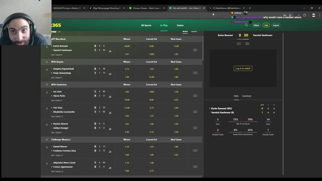Bet on Semenistaja current set odds 15.00
This screenshot has height=181, width=322.
(x=151, y=77)
